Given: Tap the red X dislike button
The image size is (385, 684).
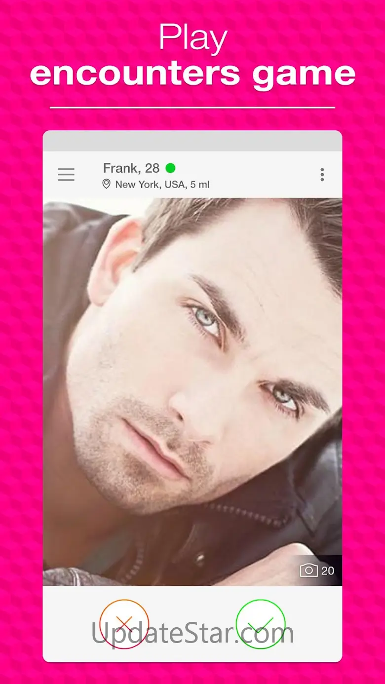Looking at the screenshot, I should pyautogui.click(x=124, y=623).
